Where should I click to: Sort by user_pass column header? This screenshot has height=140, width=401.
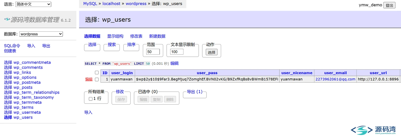[207, 73]
